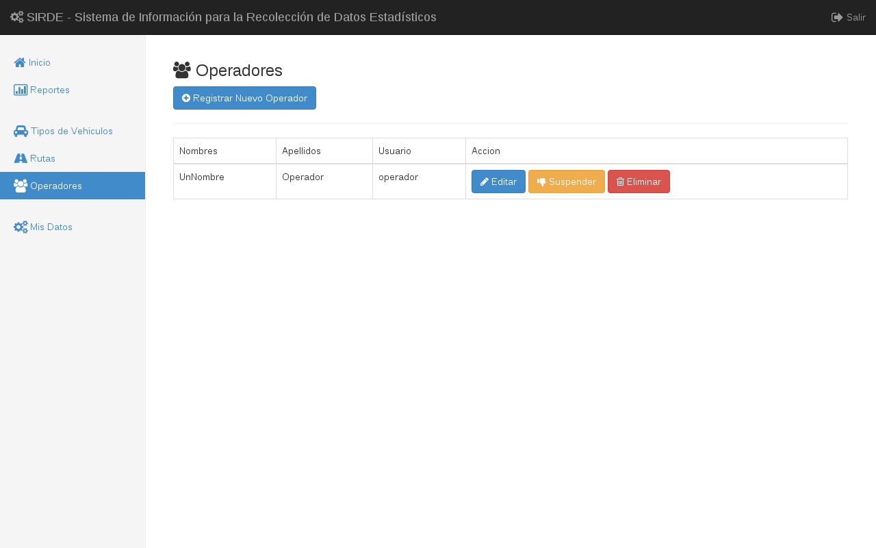The height and width of the screenshot is (548, 876).
Task: Click the SIRDE gears logo icon
Action: point(17,17)
